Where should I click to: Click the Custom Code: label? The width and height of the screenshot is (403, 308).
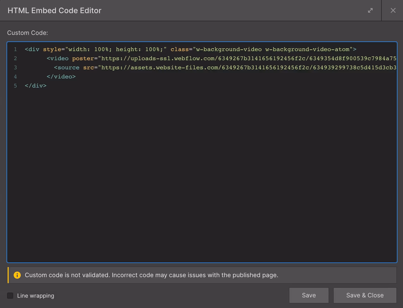[x=28, y=33]
